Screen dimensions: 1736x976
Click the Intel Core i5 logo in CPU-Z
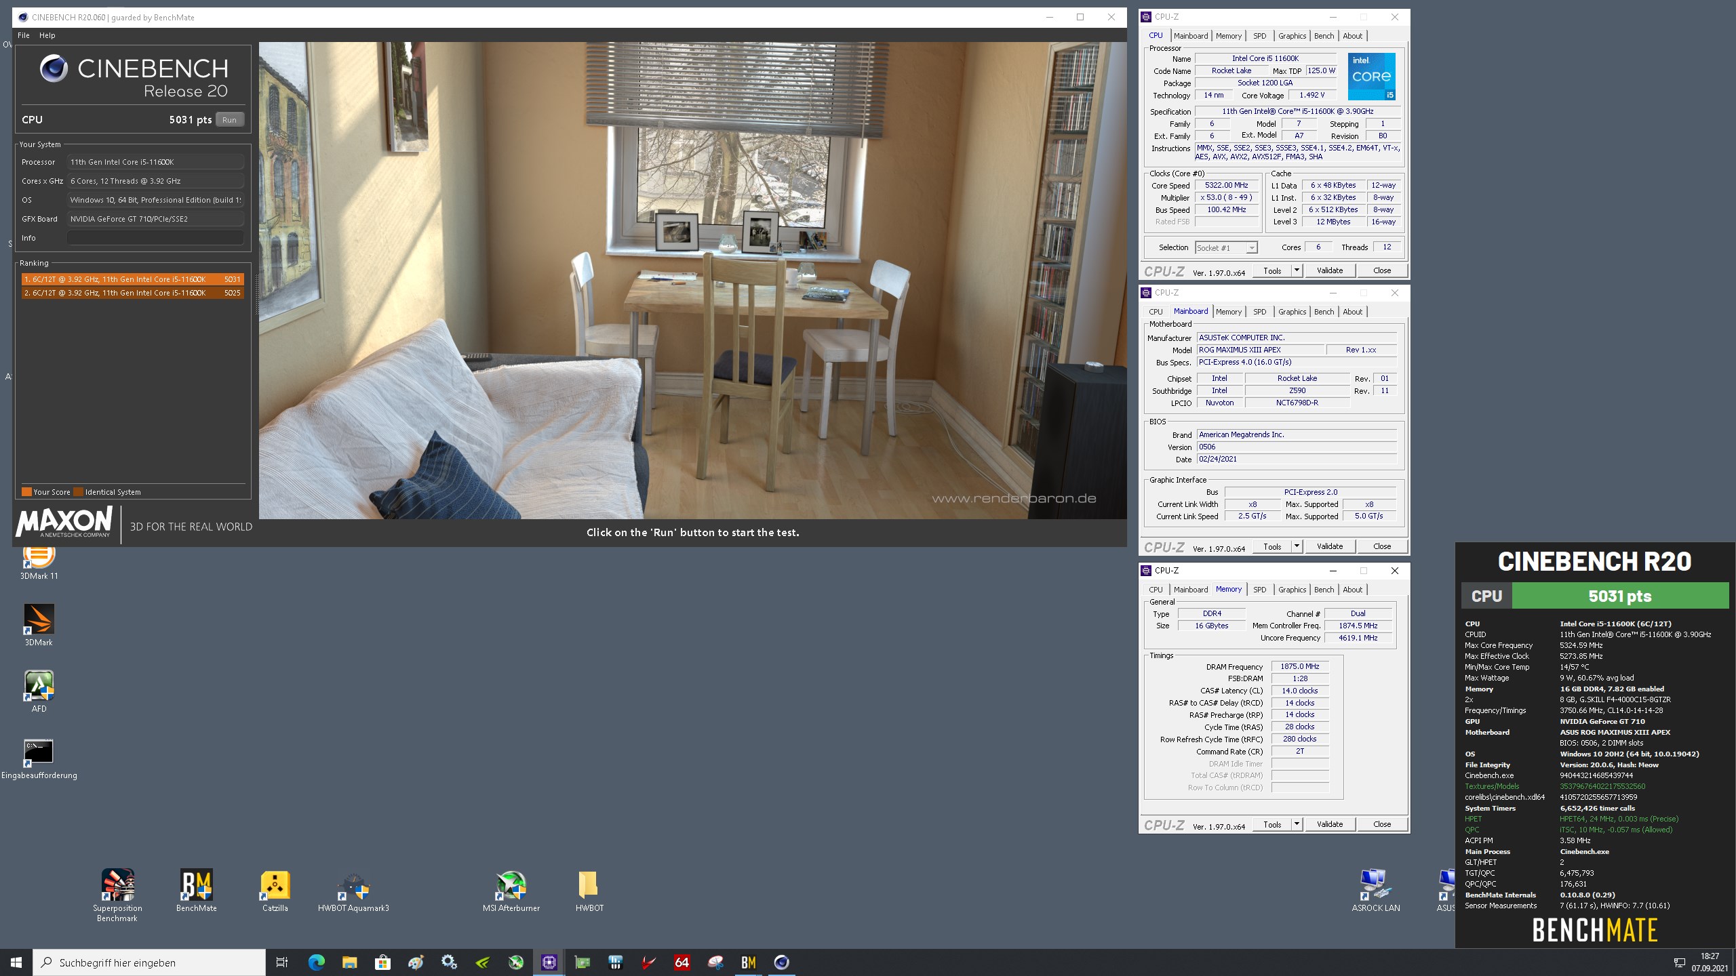pyautogui.click(x=1371, y=77)
